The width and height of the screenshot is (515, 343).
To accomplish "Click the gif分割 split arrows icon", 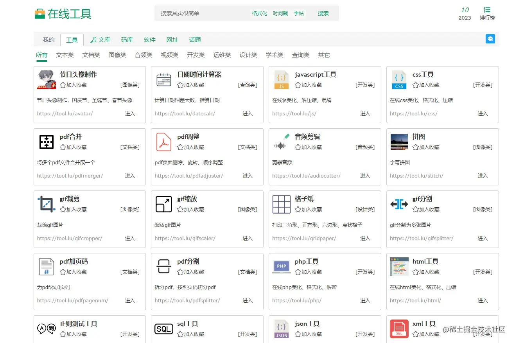I will pos(399,204).
